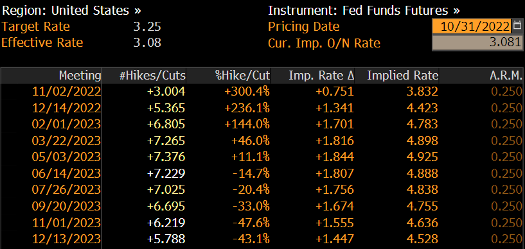
Task: Select the 11/02/2022 meeting row
Action: [x=262, y=92]
